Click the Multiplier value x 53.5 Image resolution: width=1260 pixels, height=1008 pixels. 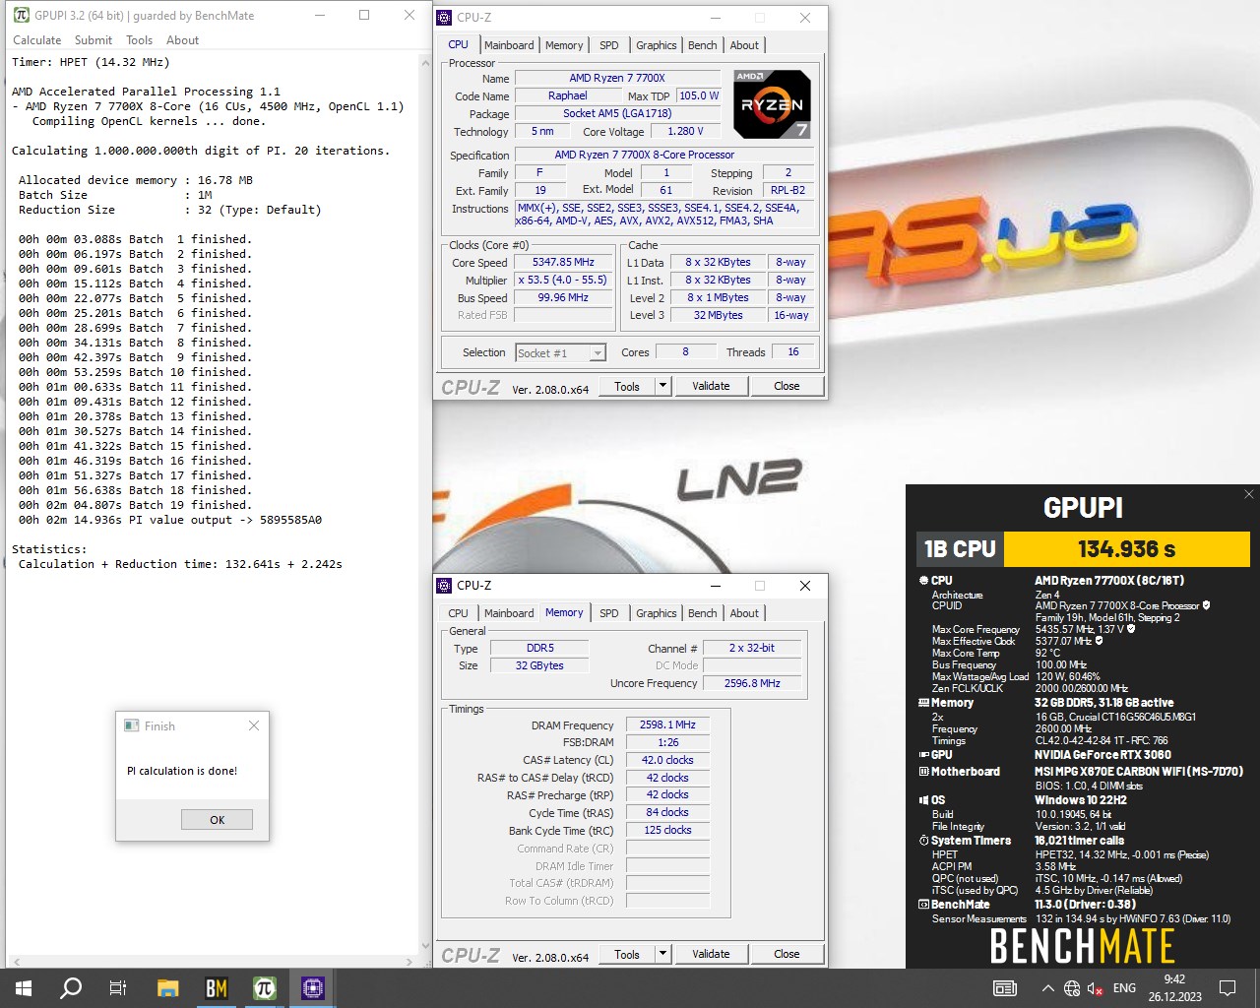pos(563,281)
